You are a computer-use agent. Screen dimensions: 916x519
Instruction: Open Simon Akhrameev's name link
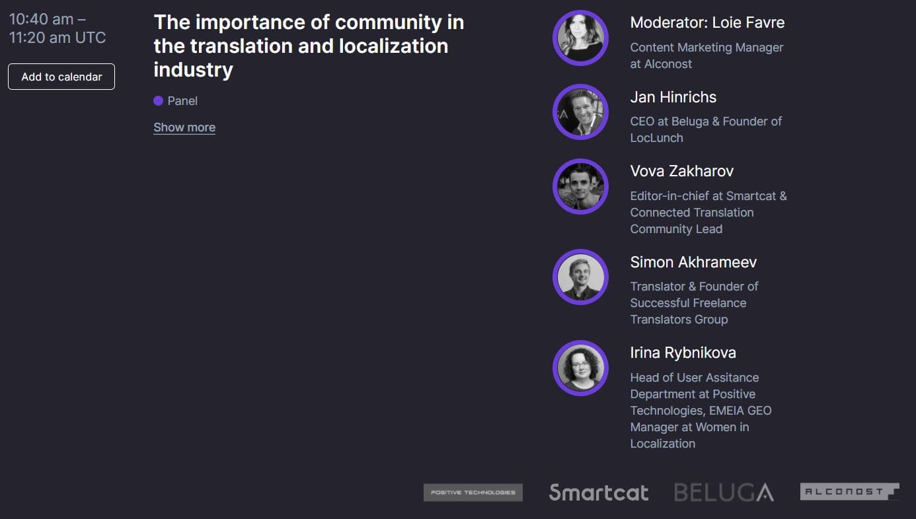[693, 262]
